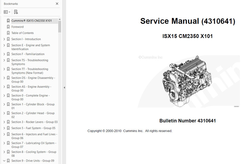
Task: Open Section 9 - Drive Units bookmark
Action: click(x=33, y=161)
